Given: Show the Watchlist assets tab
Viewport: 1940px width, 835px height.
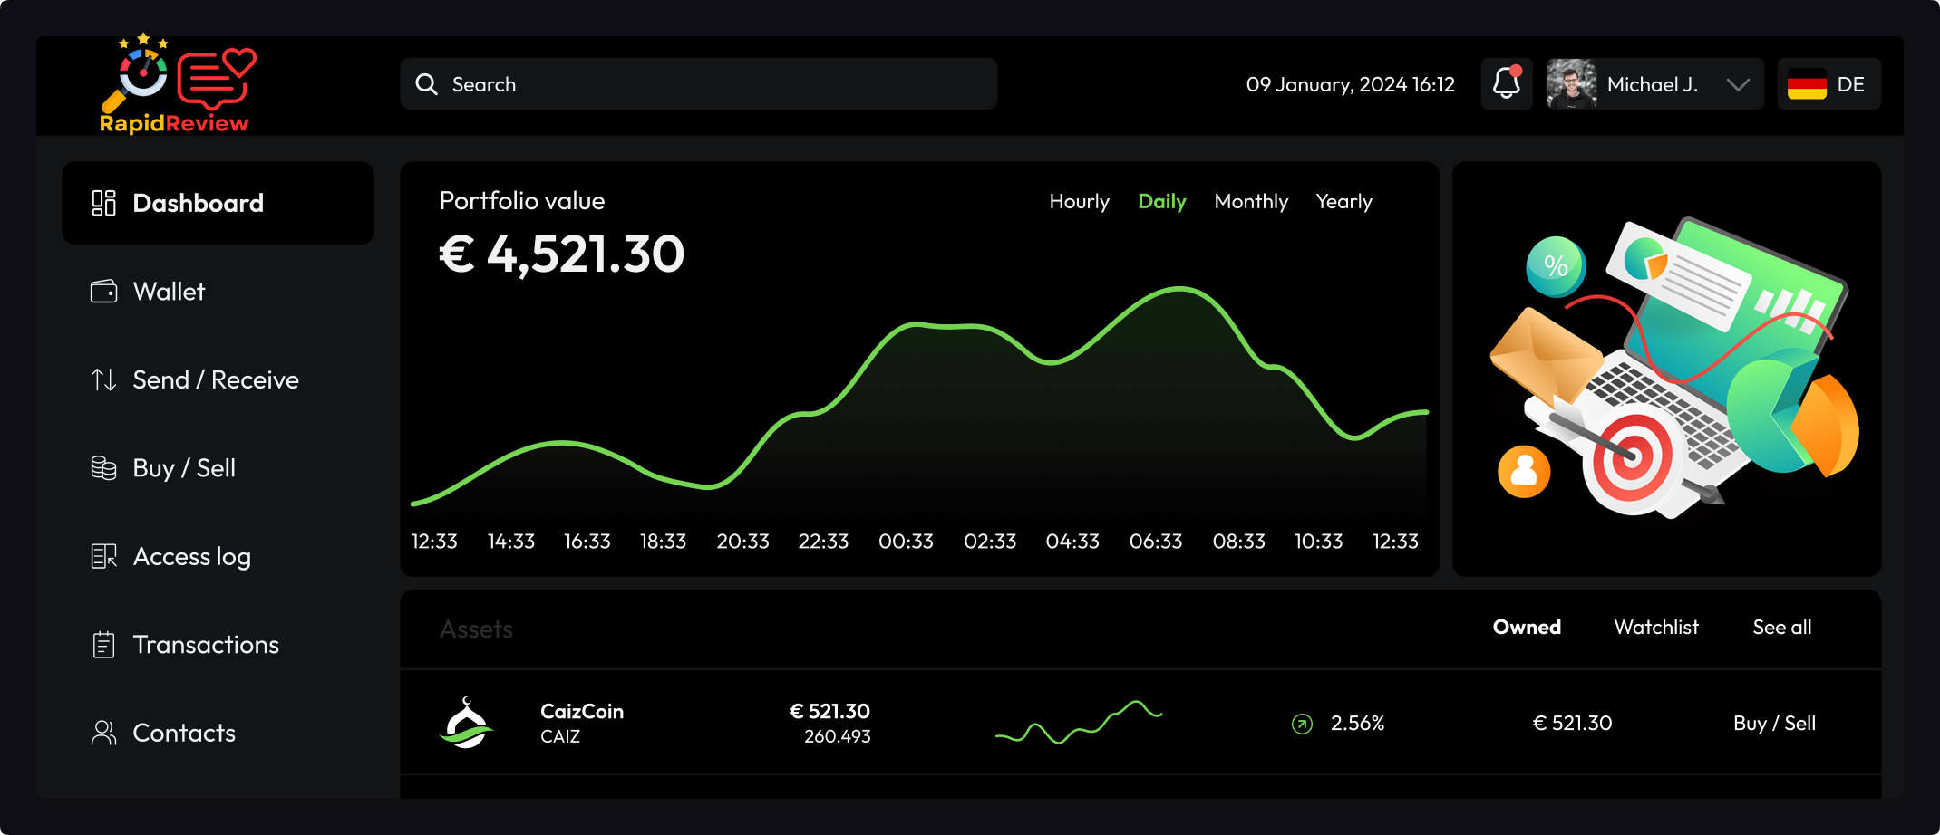Looking at the screenshot, I should (x=1655, y=628).
